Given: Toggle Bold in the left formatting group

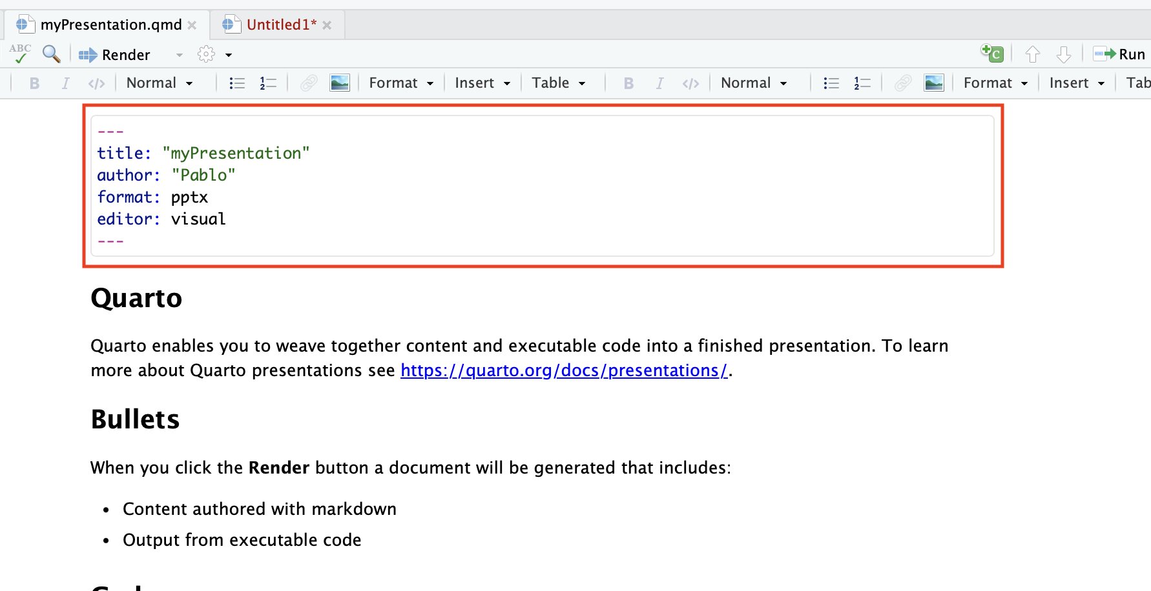Looking at the screenshot, I should tap(35, 83).
